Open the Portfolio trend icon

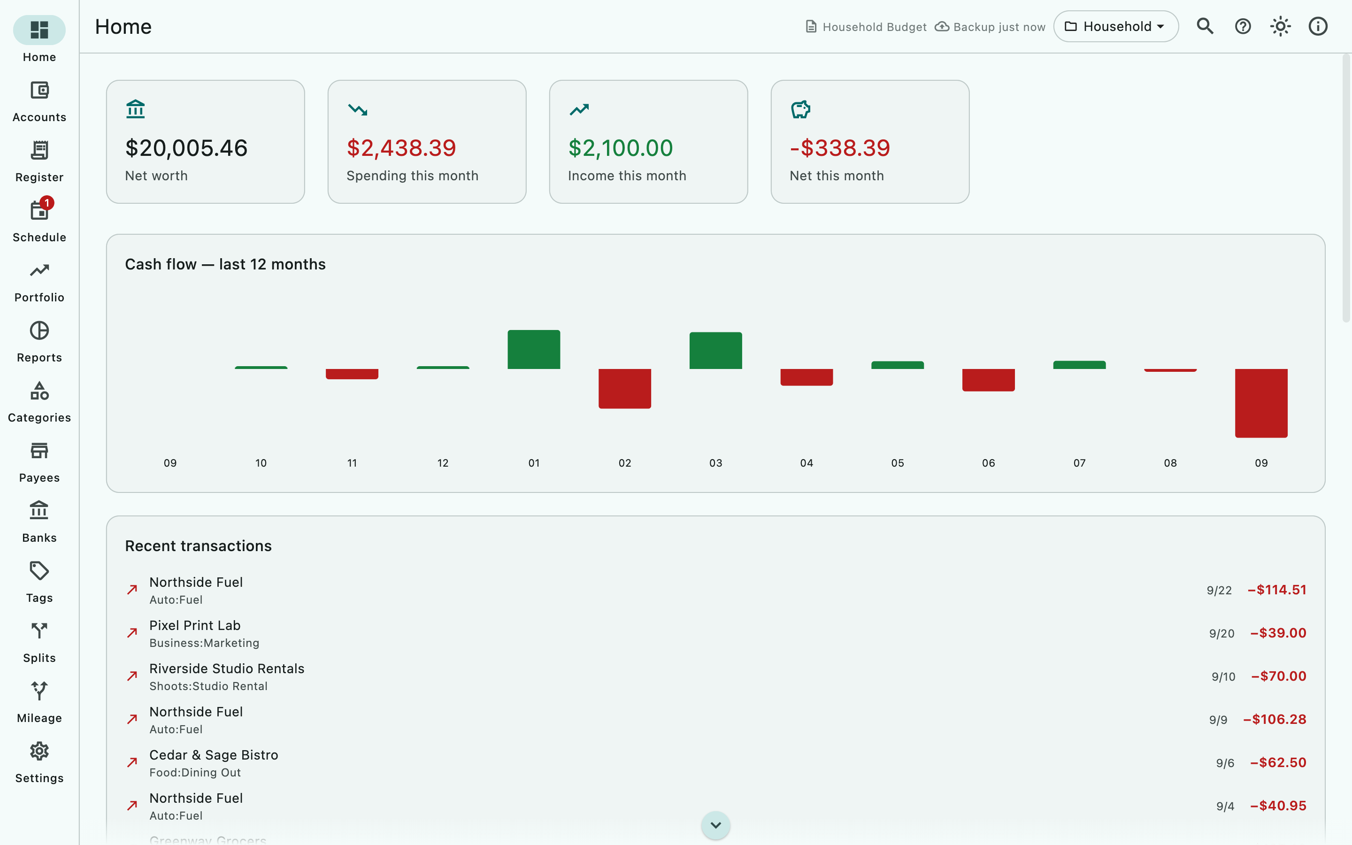pos(39,270)
